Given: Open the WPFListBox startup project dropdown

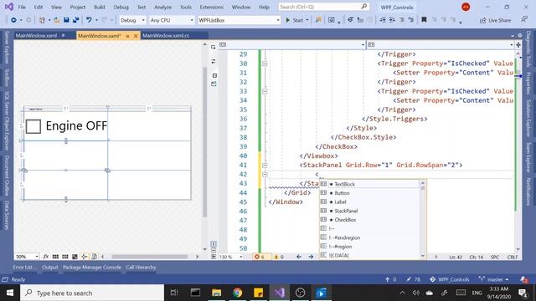Looking at the screenshot, I should click(239, 20).
